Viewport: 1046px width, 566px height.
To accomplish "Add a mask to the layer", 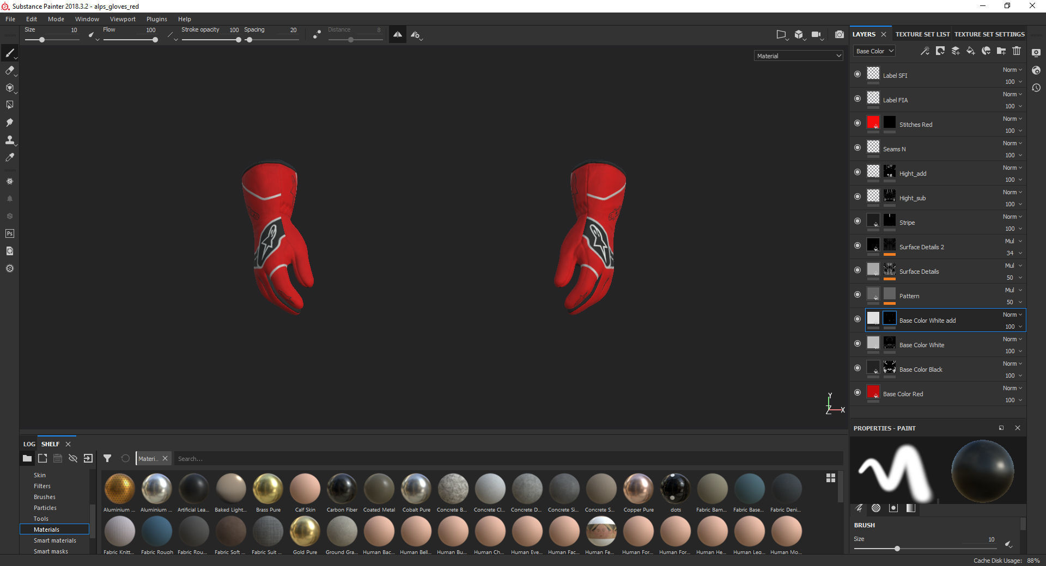I will tap(940, 51).
